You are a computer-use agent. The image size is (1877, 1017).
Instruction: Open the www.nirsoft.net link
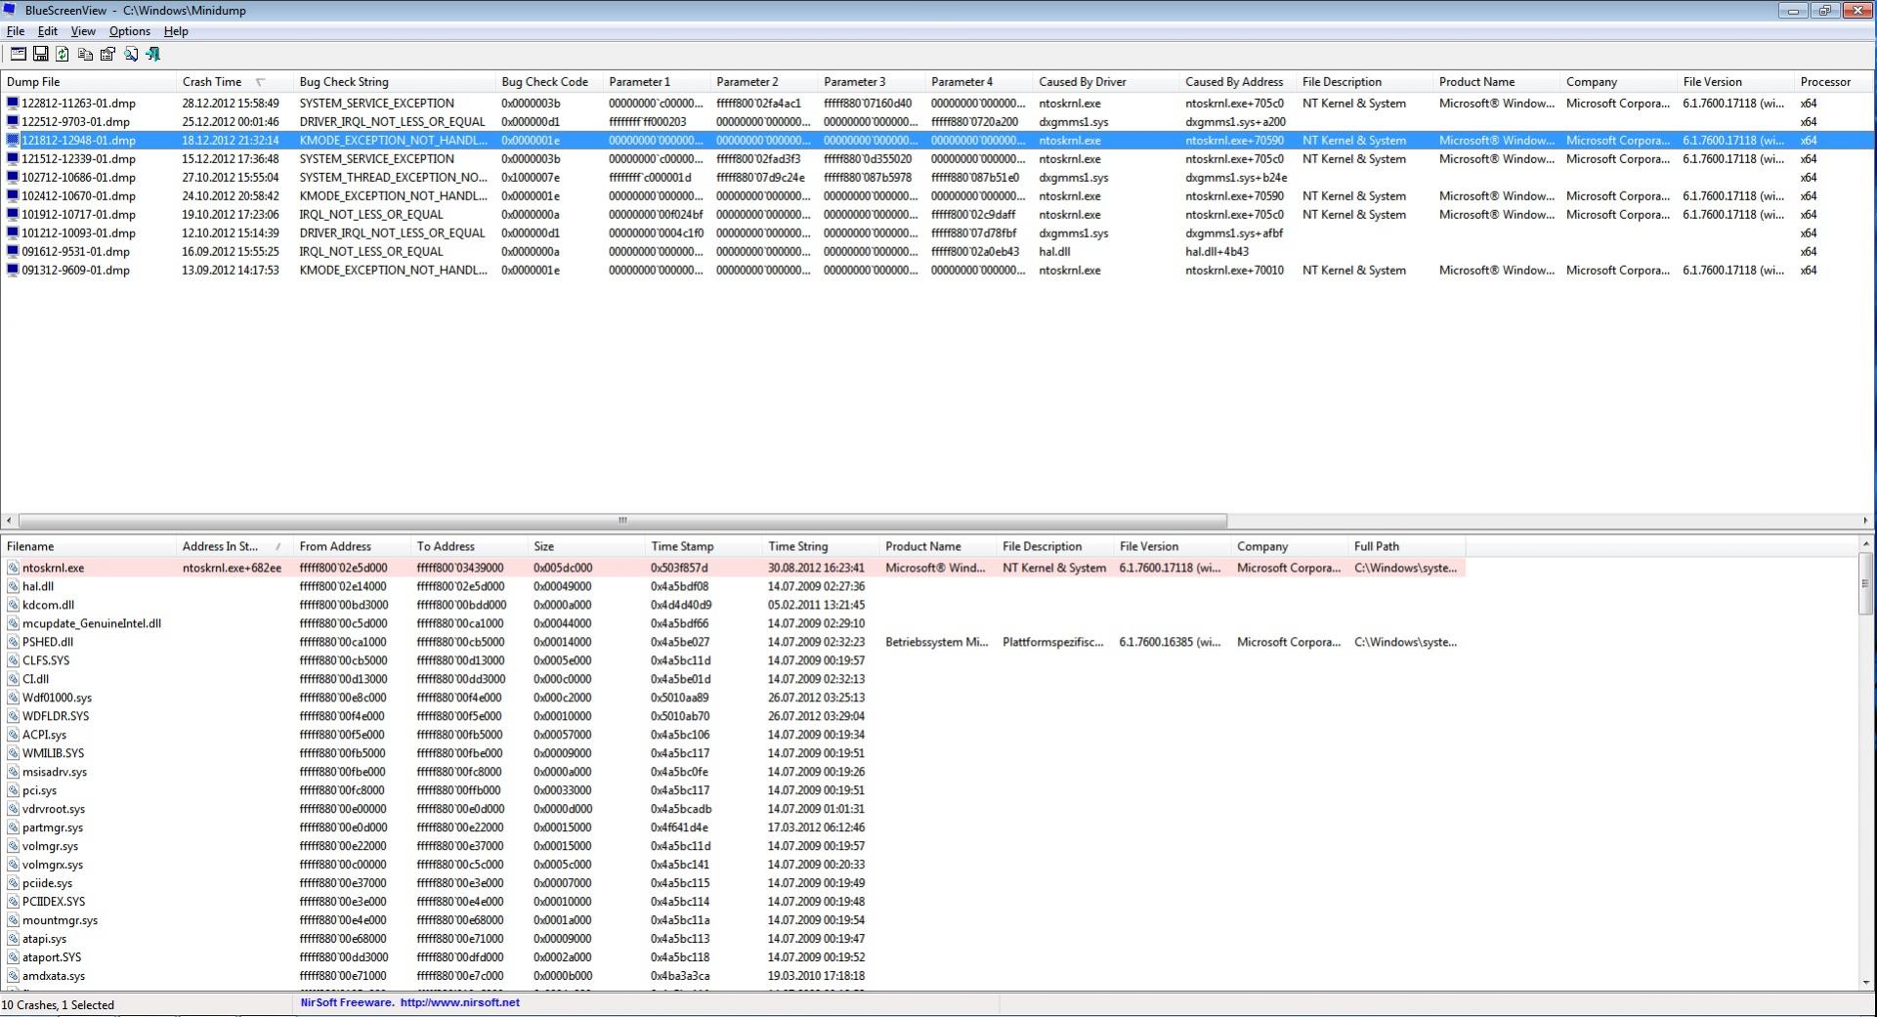459,1002
